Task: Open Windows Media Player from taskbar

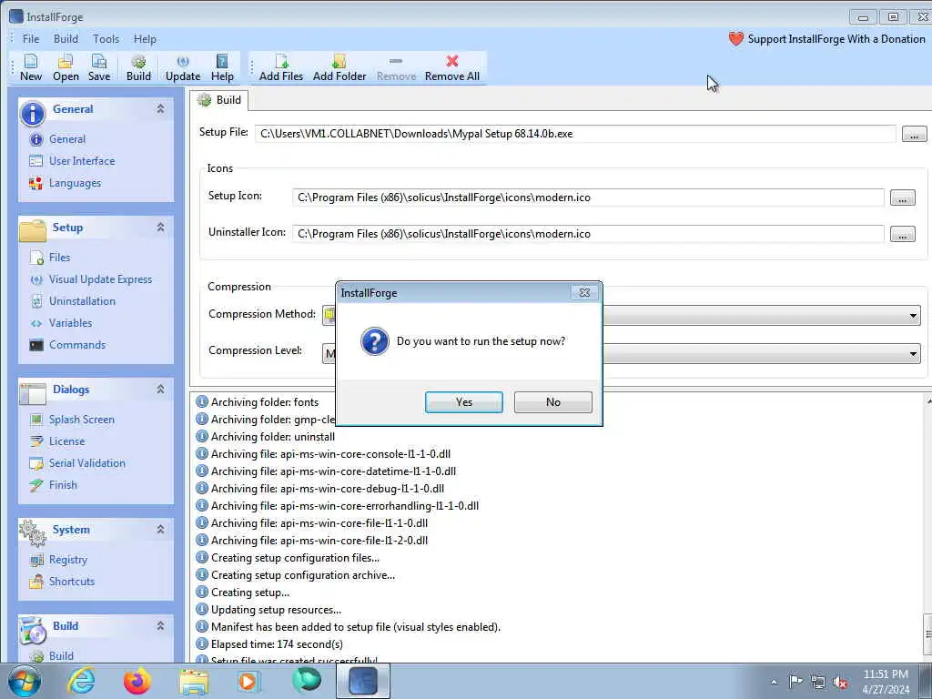Action: tap(249, 681)
